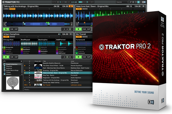
Task: Hit CUP on Sic Transit deck
Action: coord(89,57)
